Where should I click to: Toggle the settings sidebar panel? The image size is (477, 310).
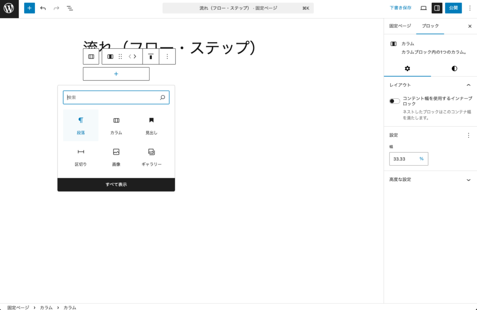pyautogui.click(x=437, y=8)
